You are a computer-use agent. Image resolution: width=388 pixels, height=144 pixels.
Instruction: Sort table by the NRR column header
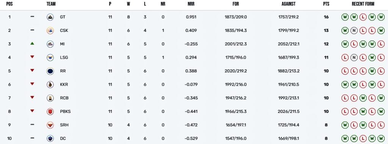[191, 4]
